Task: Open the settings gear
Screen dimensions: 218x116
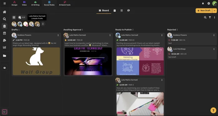Action: (209, 3)
